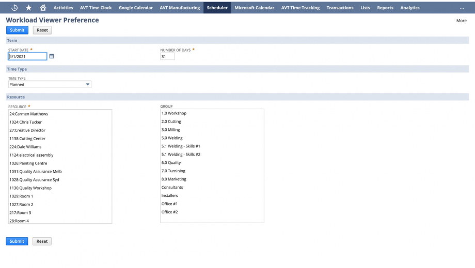This screenshot has height=268, width=475.
Task: Go to the home icon
Action: (43, 8)
